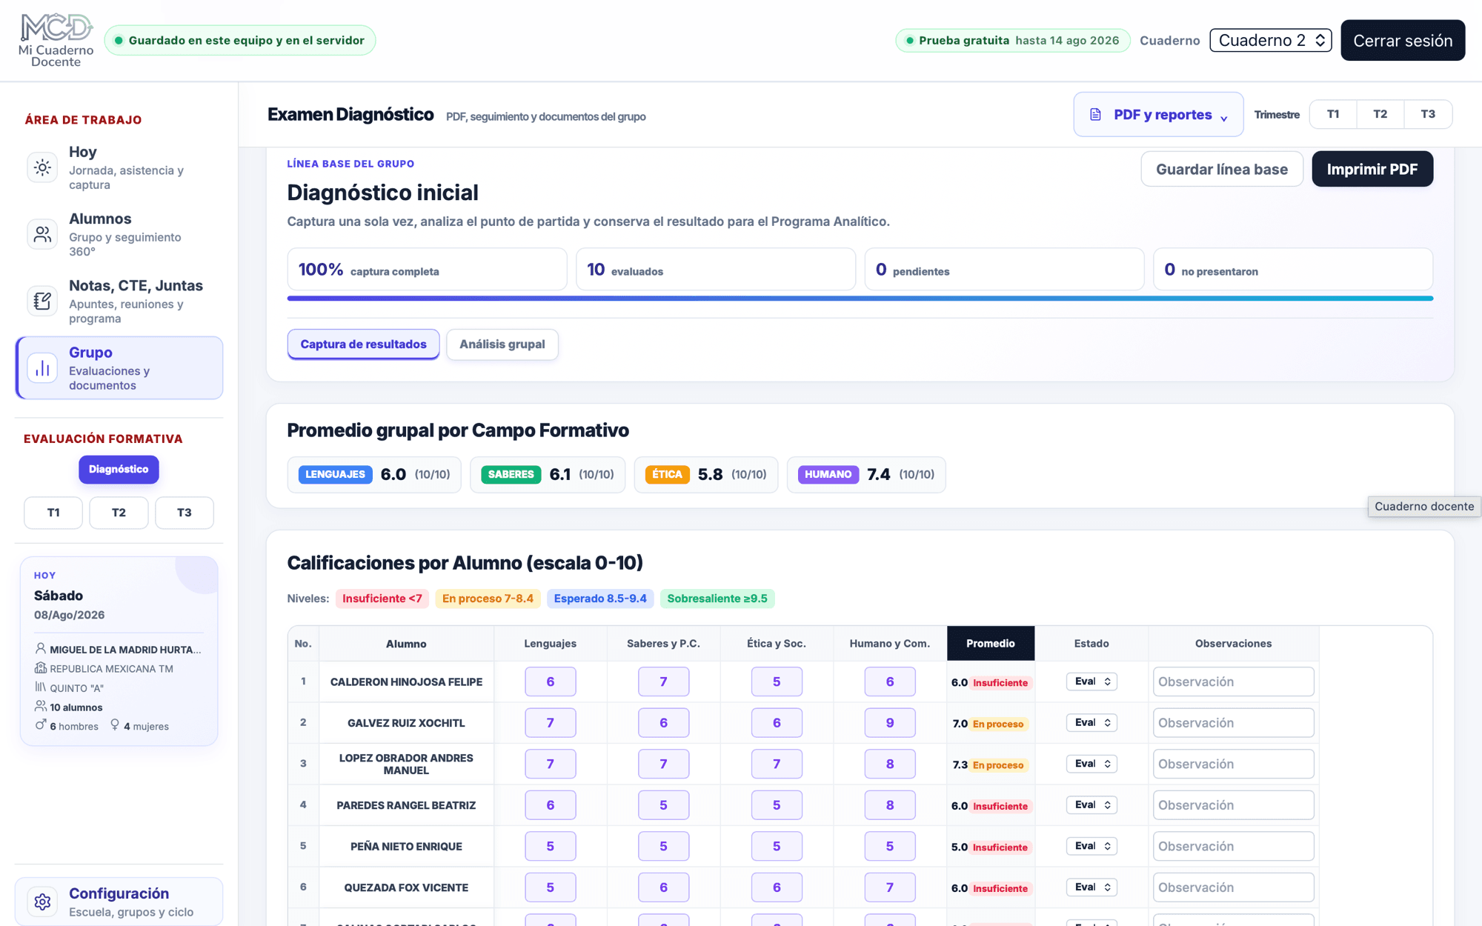Screen dimensions: 1482x926
Task: Click the Cerrar sesión button
Action: pyautogui.click(x=1403, y=40)
